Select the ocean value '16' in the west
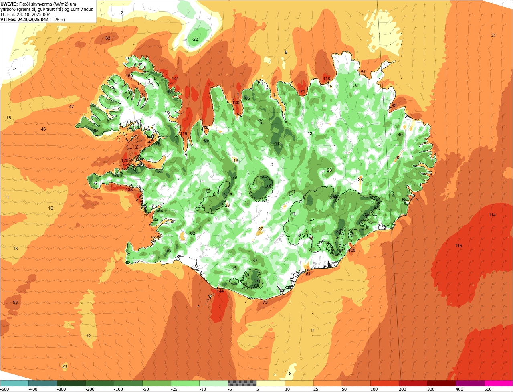The image size is (513, 392). point(50,208)
